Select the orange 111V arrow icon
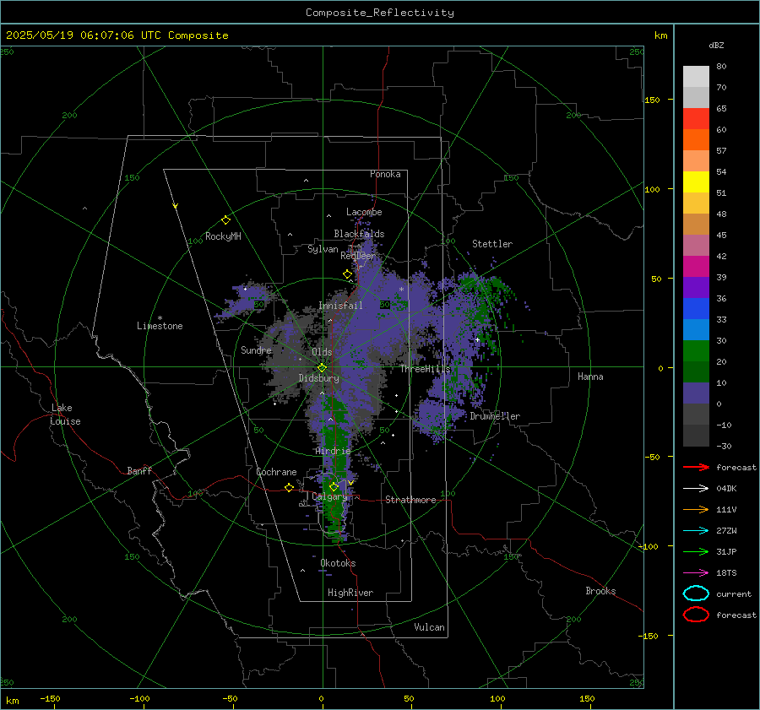 pyautogui.click(x=696, y=509)
